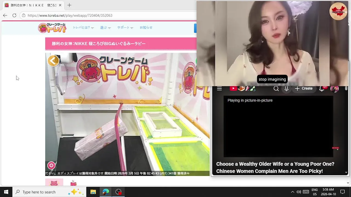Click the YouTube window scrollbar thumb

tap(346, 88)
